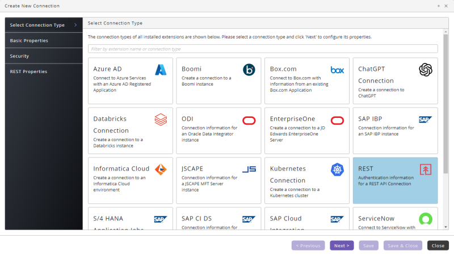Click the SAP CI DS logo icon
The width and height of the screenshot is (454, 255).
click(249, 219)
